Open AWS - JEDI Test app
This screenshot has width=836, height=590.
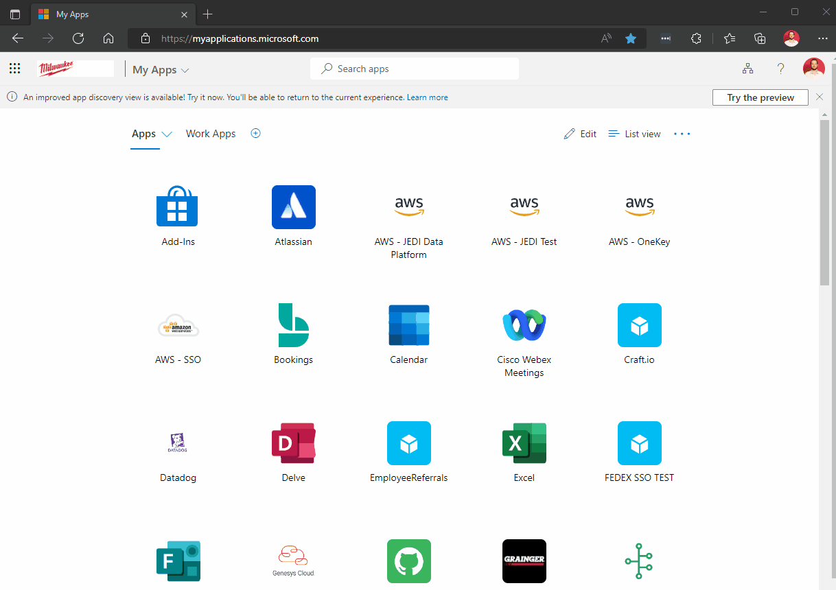click(524, 206)
